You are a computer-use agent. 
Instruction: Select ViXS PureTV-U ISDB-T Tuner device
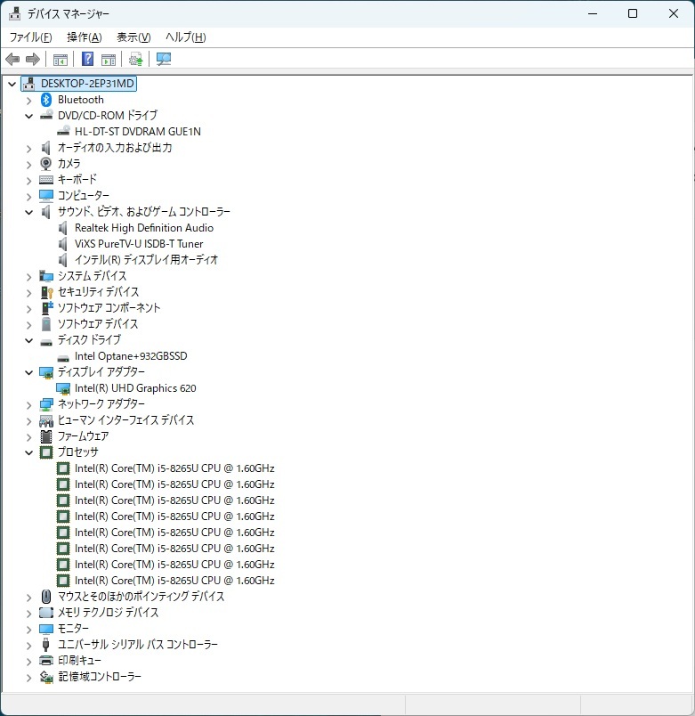click(x=139, y=244)
